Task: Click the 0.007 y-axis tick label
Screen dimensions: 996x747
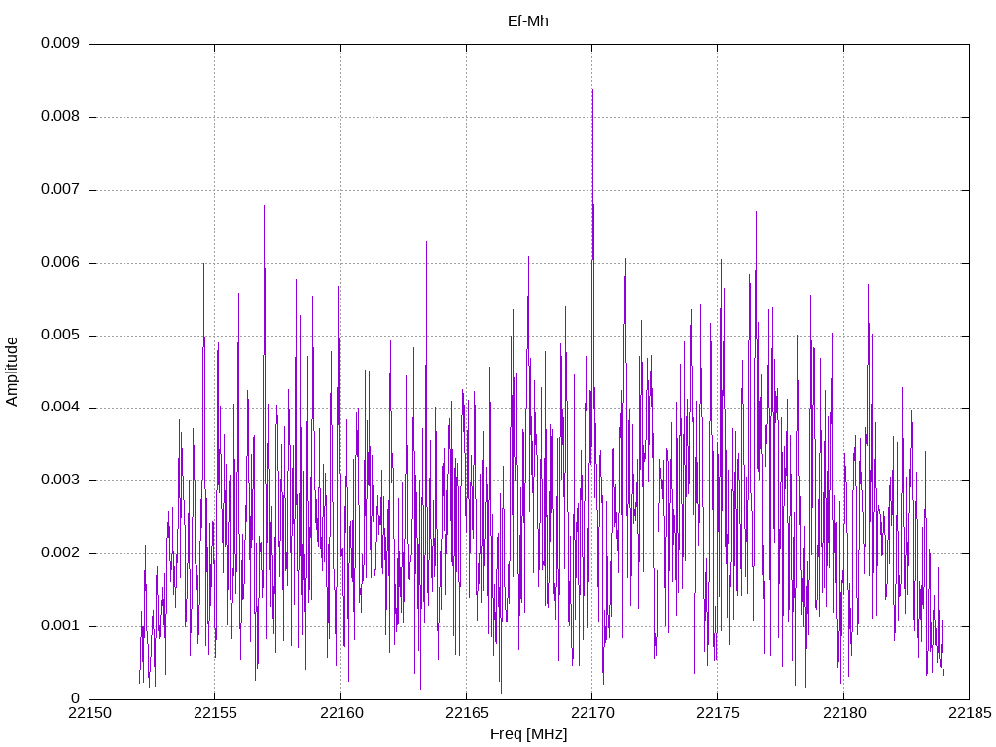Action: 60,189
